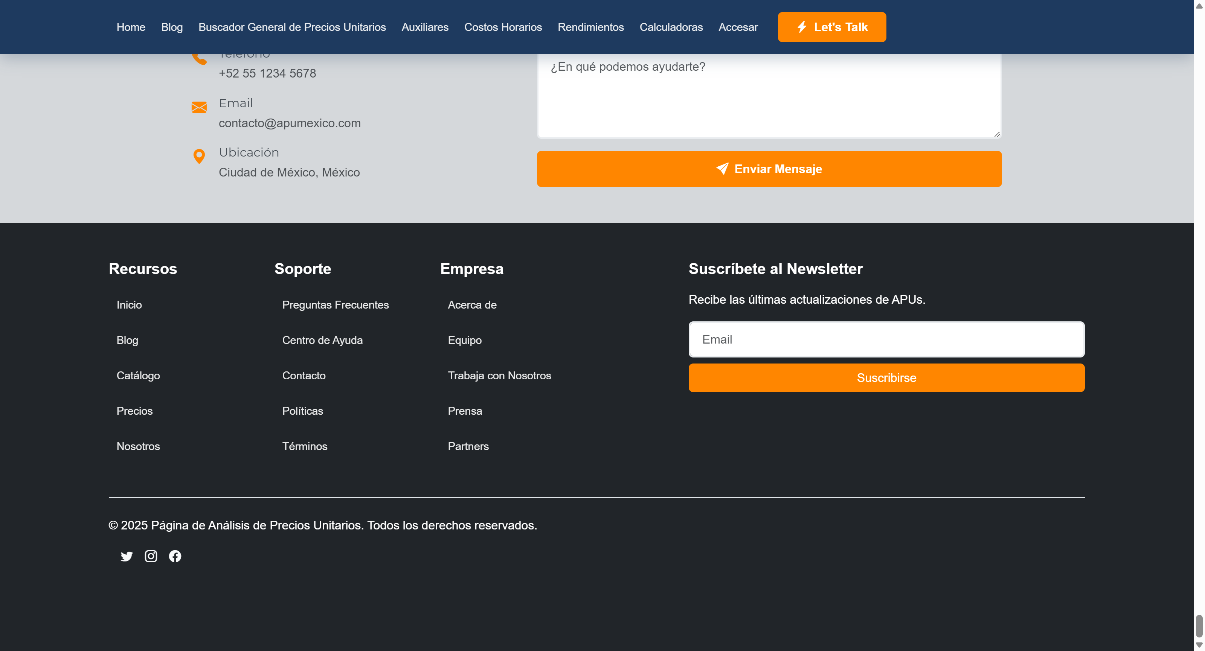The height and width of the screenshot is (651, 1205).
Task: Click the message textarea asking how to help
Action: coord(769,96)
